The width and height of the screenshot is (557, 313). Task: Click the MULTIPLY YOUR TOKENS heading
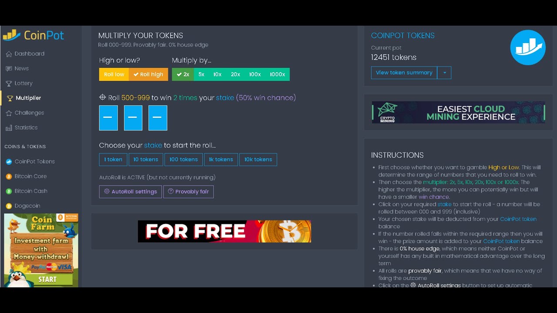(x=141, y=36)
